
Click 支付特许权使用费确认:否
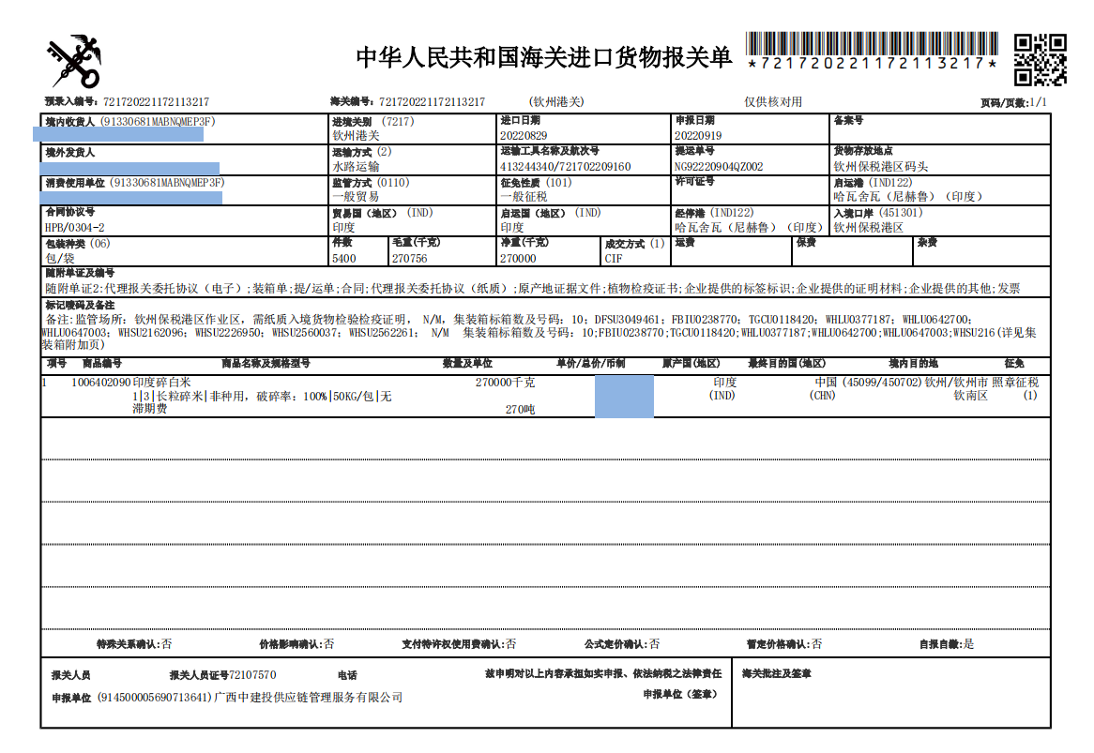(x=459, y=644)
